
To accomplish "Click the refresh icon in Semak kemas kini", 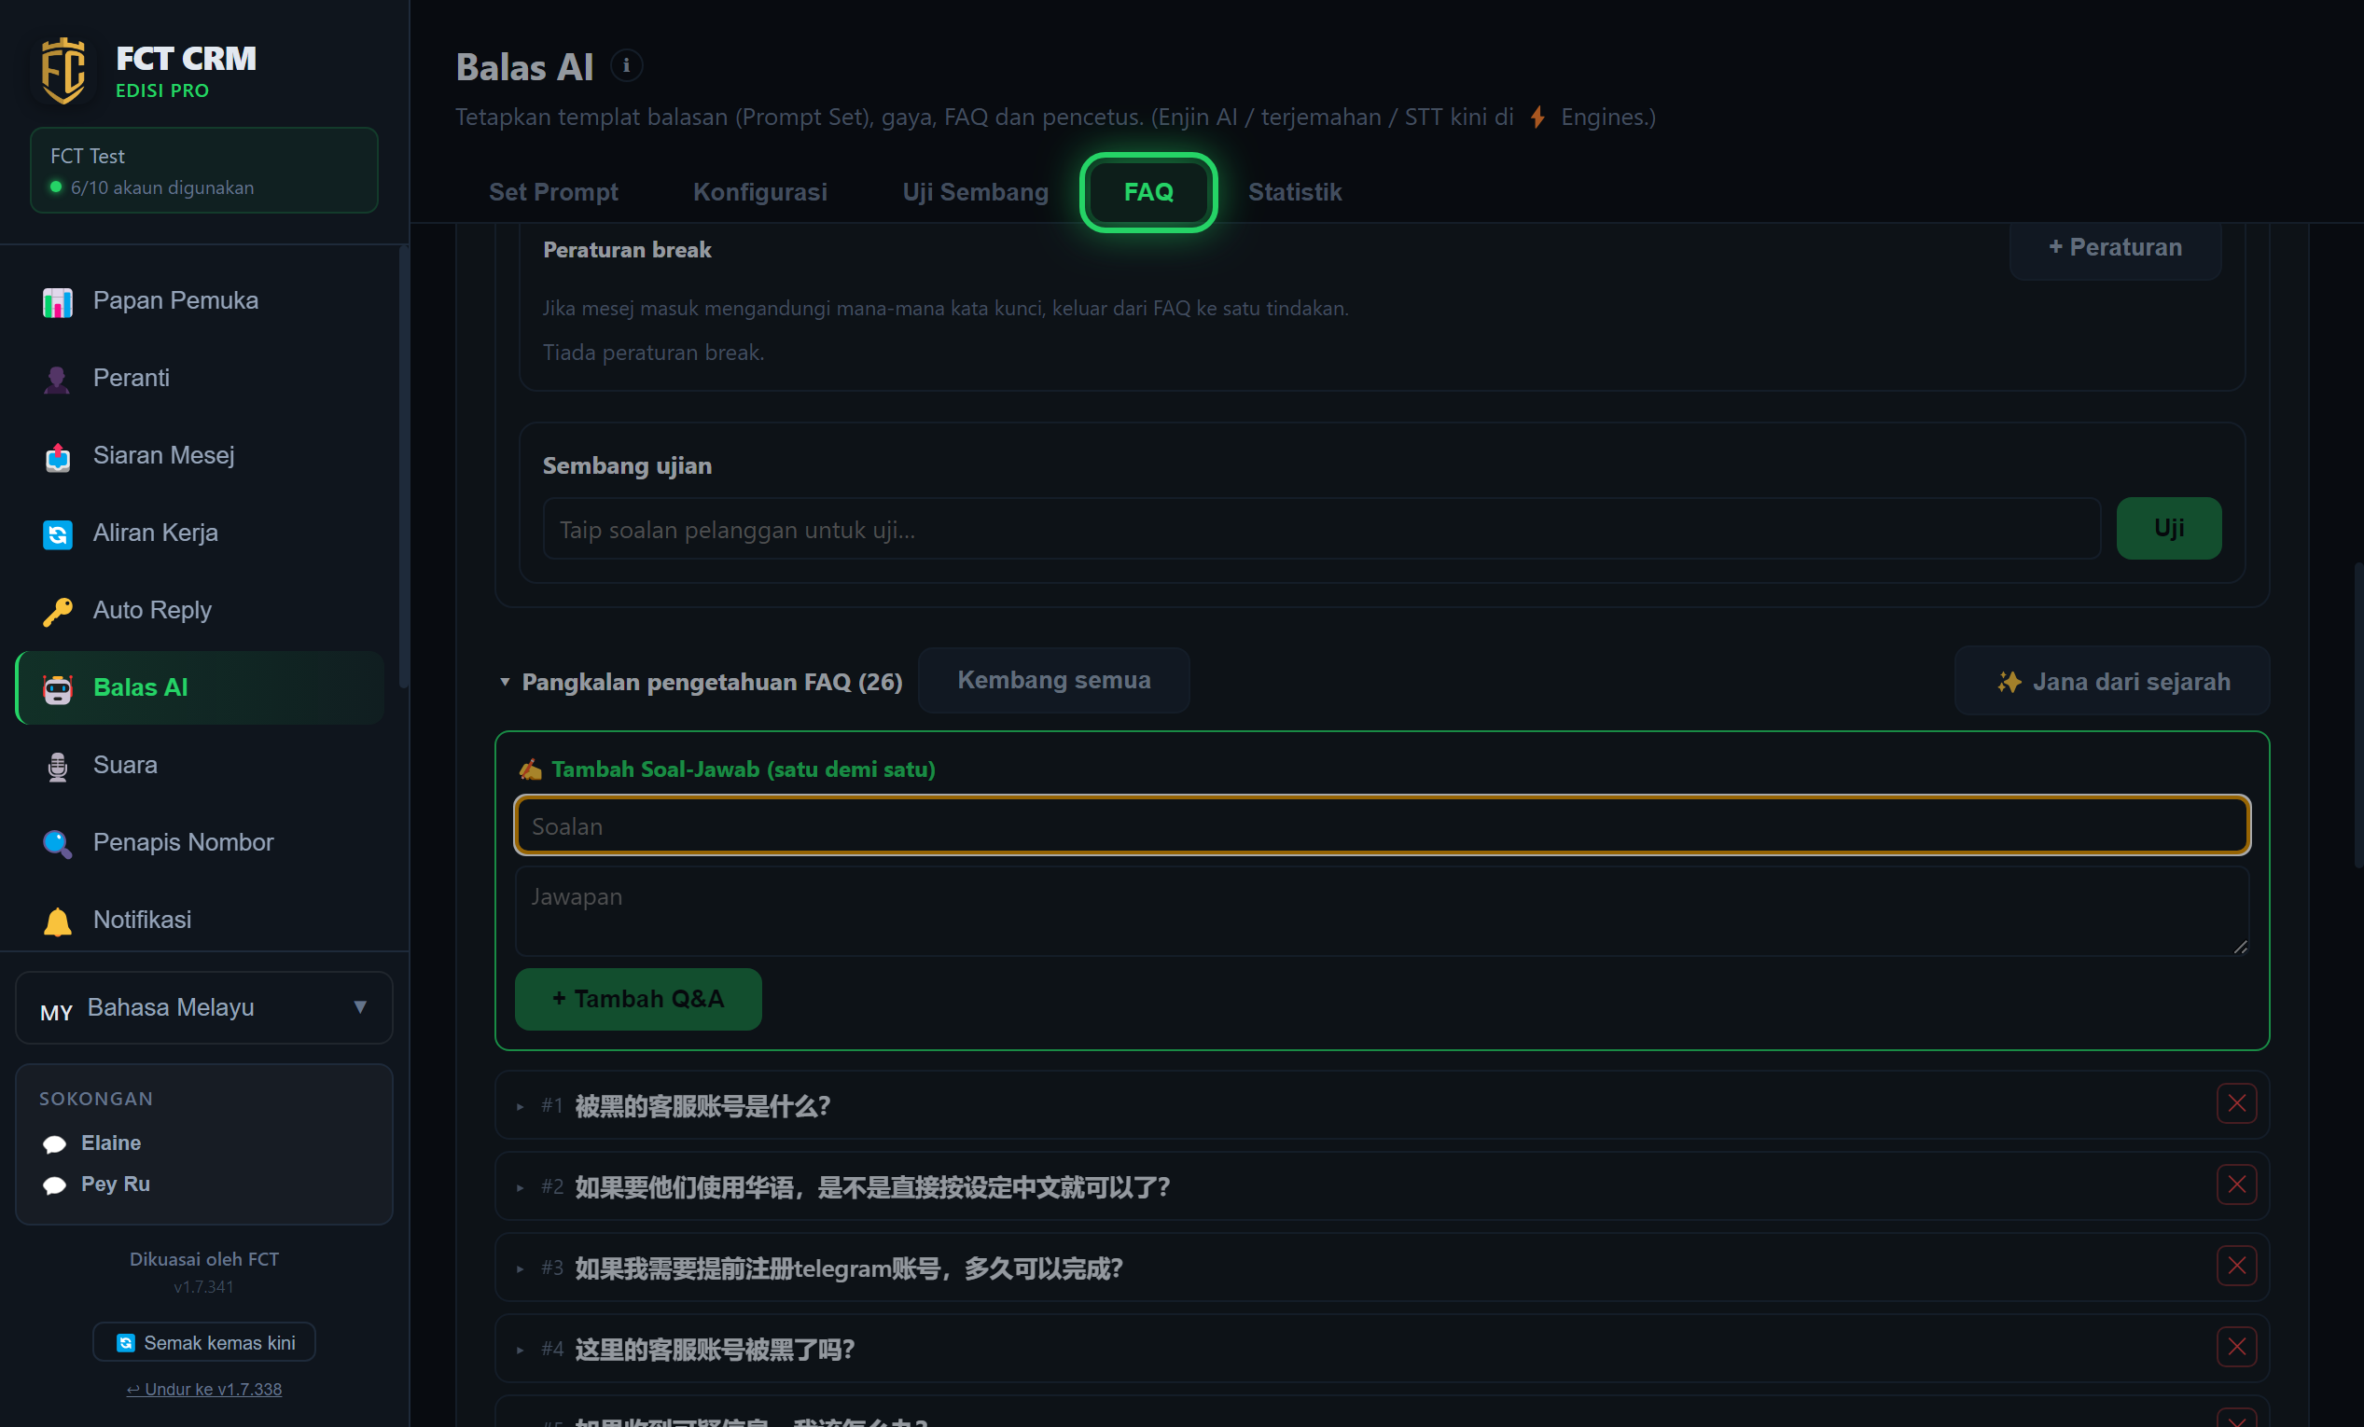I will click(x=126, y=1343).
